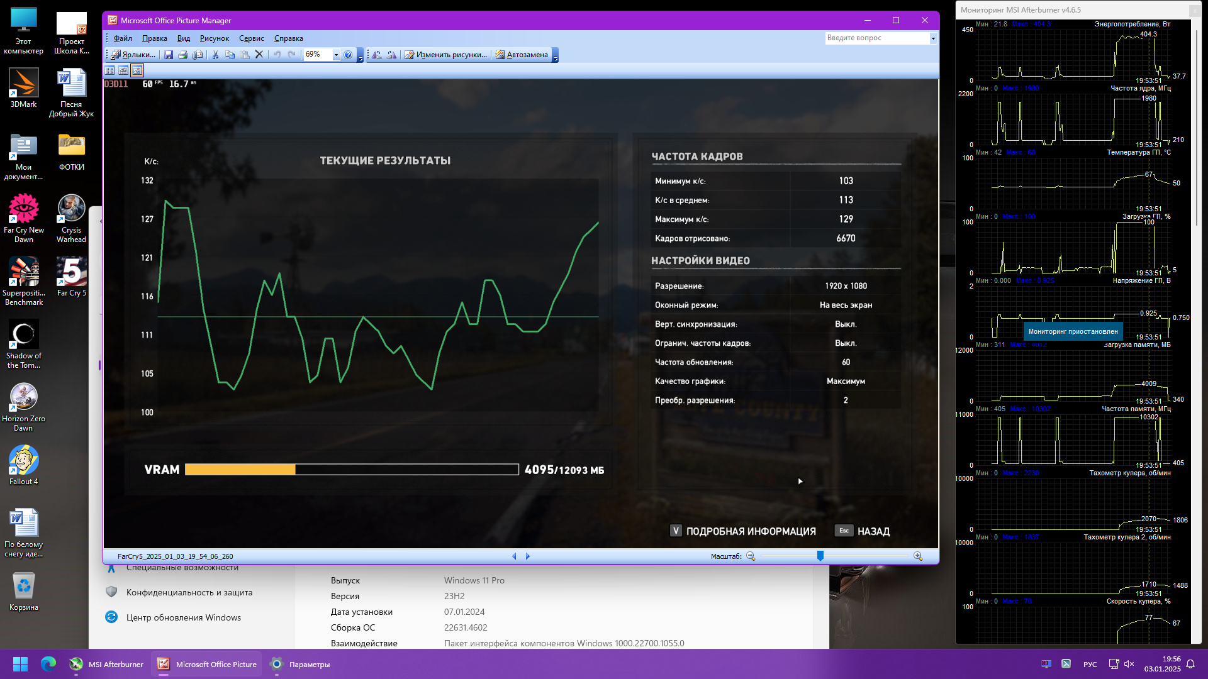Click next picture arrow in status bar
Screen dimensions: 1208x679
pos(528,556)
